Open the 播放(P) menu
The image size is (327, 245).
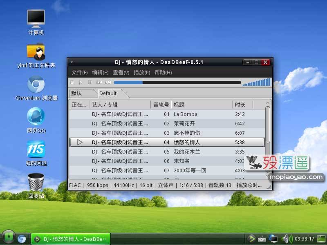tap(142, 73)
